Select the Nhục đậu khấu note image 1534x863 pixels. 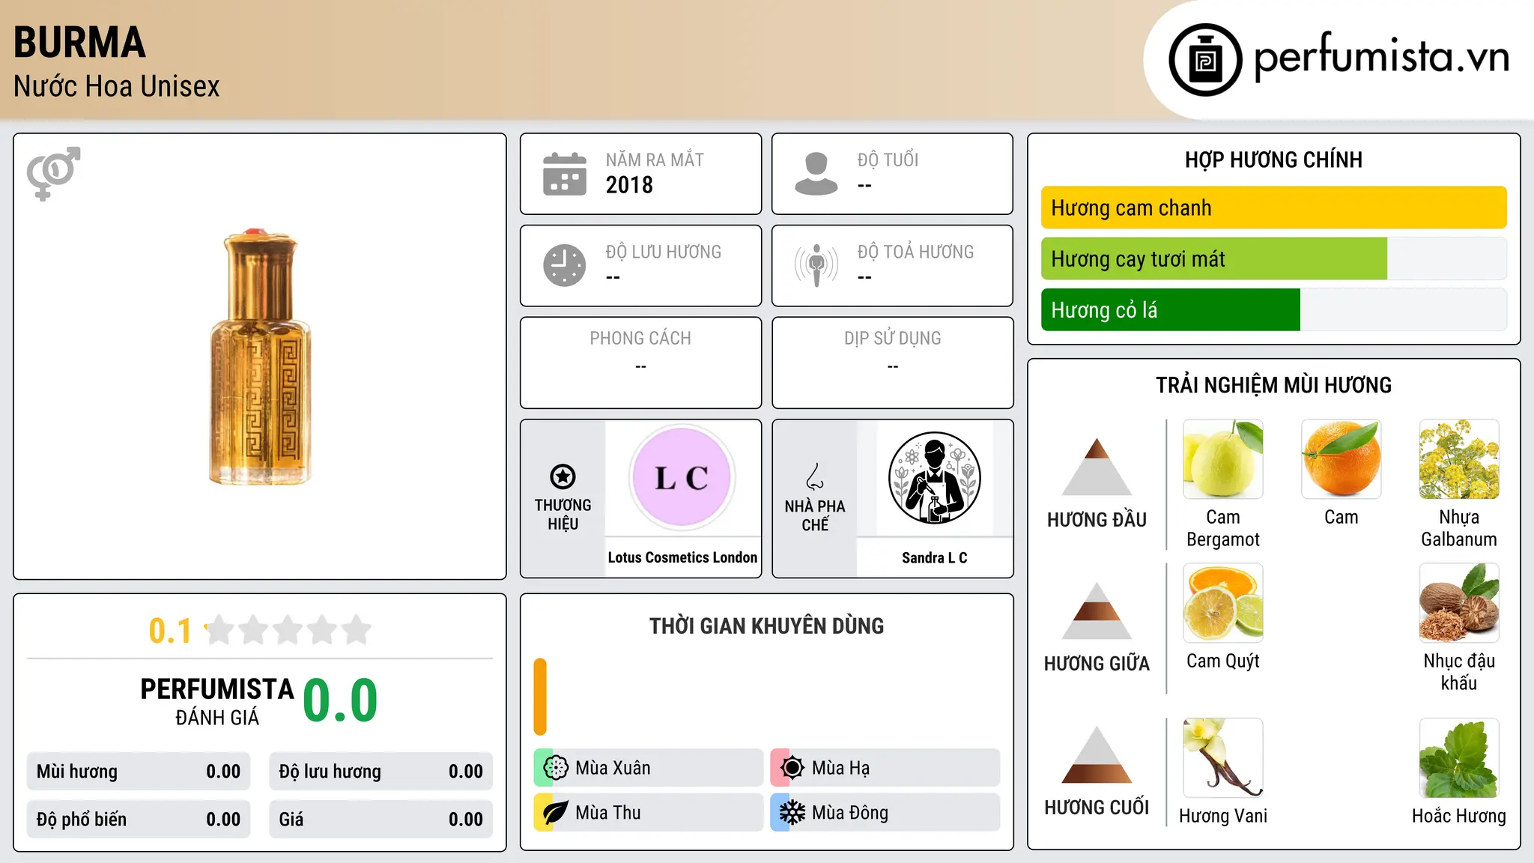tap(1459, 603)
